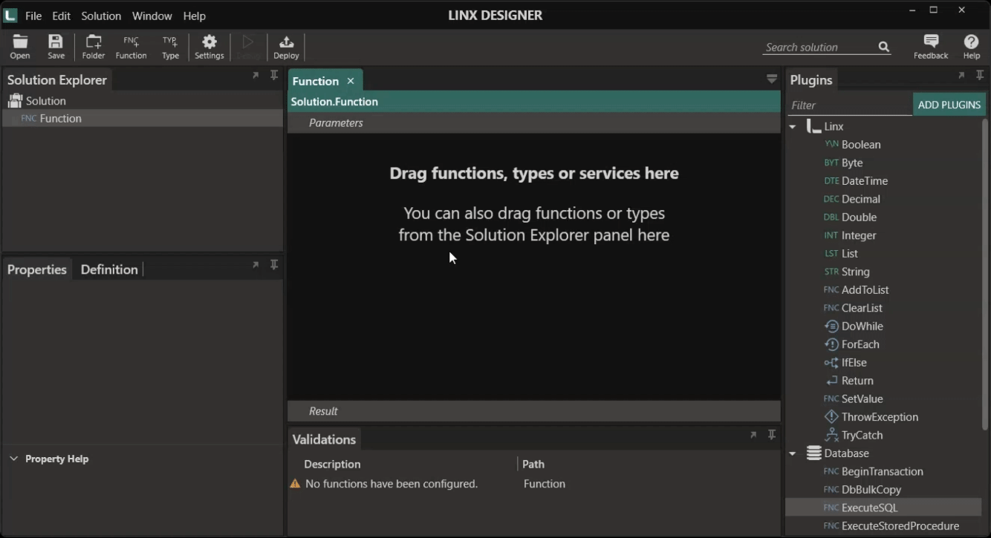Viewport: 991px width, 538px height.
Task: Open the Window menu
Action: [152, 16]
